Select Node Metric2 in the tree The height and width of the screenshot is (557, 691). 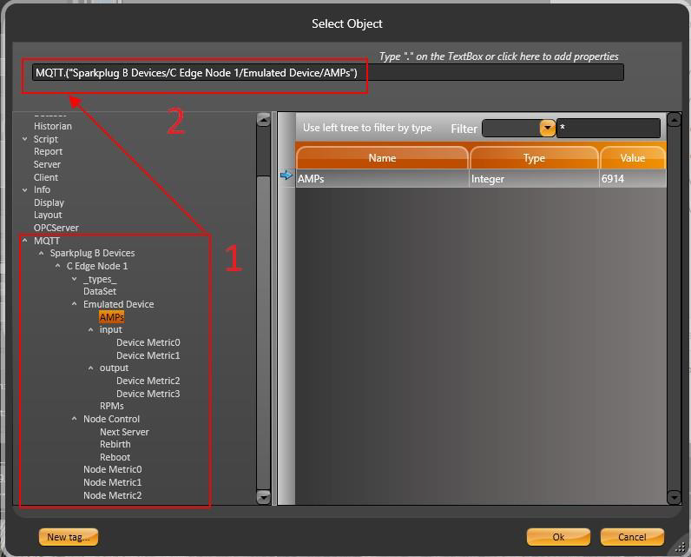113,495
